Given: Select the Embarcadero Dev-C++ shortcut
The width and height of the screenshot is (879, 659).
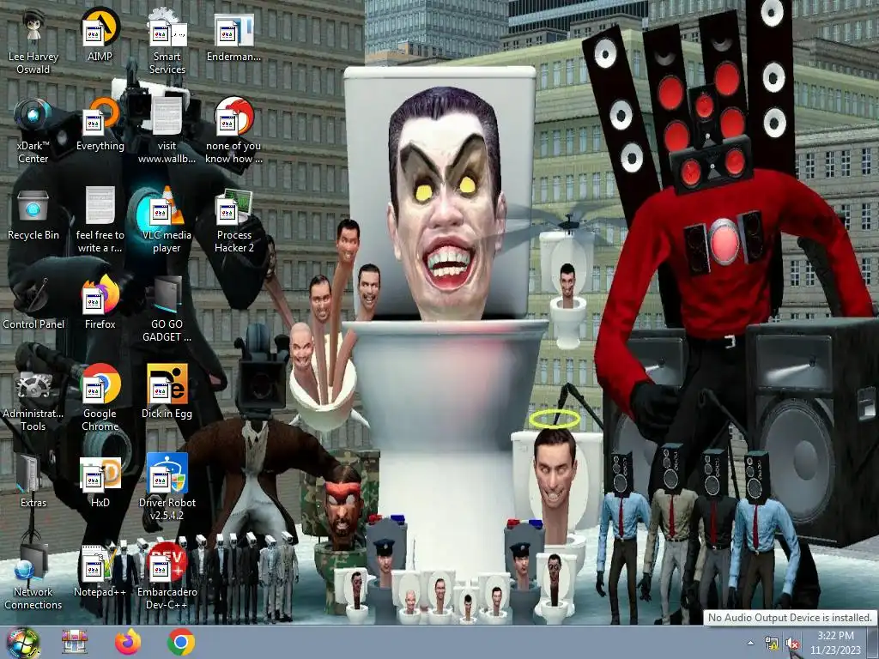Looking at the screenshot, I should [167, 577].
